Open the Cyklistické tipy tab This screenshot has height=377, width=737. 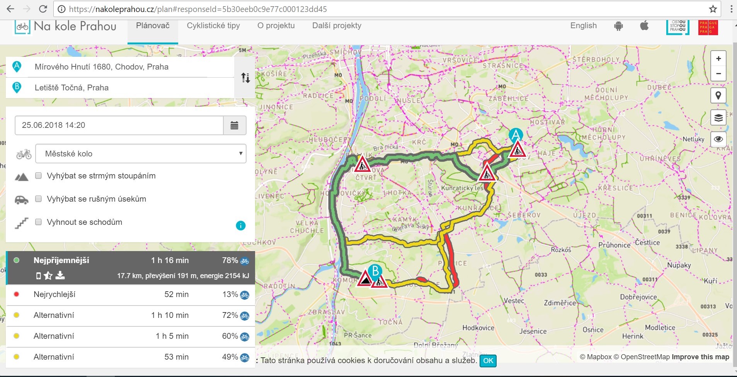[213, 26]
